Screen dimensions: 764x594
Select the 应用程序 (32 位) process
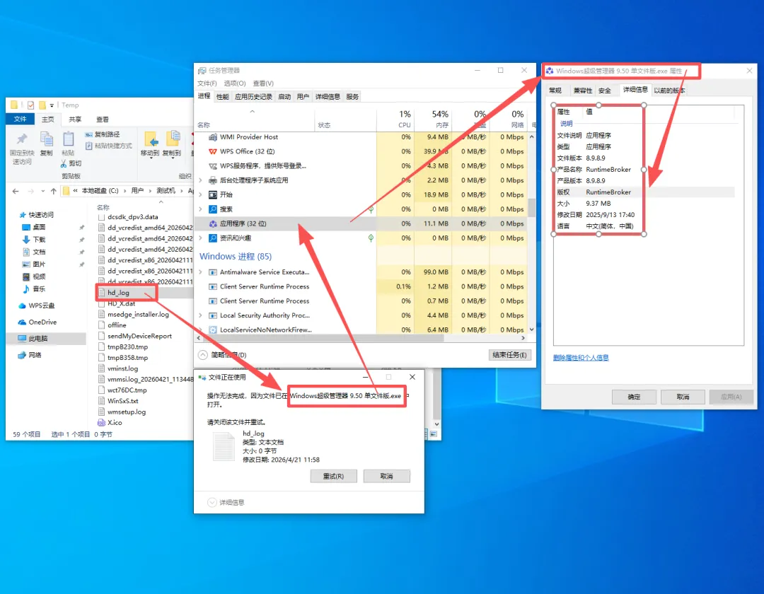pyautogui.click(x=361, y=224)
